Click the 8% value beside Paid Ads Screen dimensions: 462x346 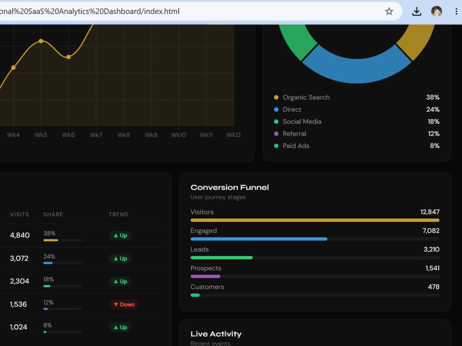[435, 146]
